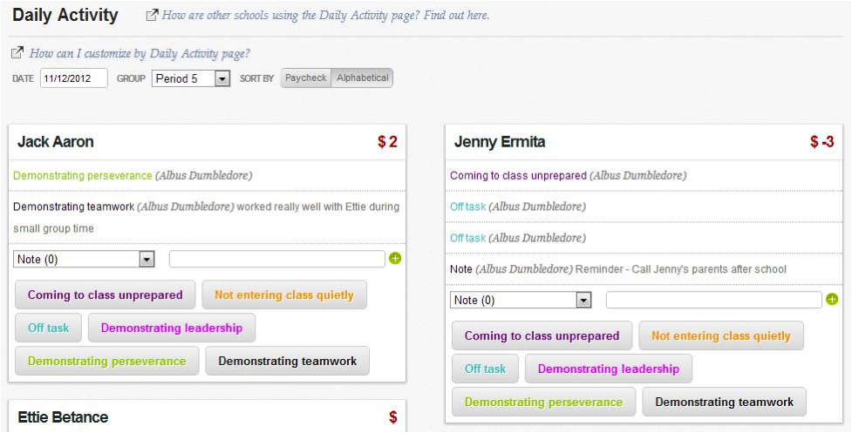Click external link icon beside 'How can I customize'
This screenshot has width=852, height=433.
pyautogui.click(x=17, y=52)
